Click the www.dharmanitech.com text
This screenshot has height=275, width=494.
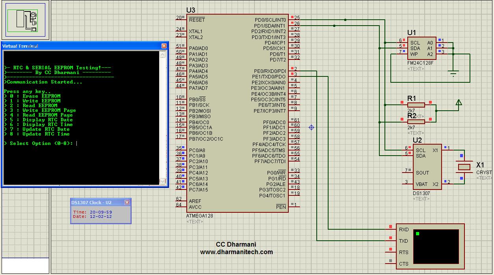click(237, 252)
